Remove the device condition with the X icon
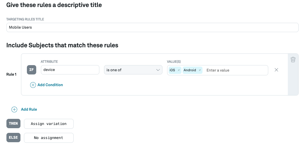This screenshot has height=146, width=303. 276,70
